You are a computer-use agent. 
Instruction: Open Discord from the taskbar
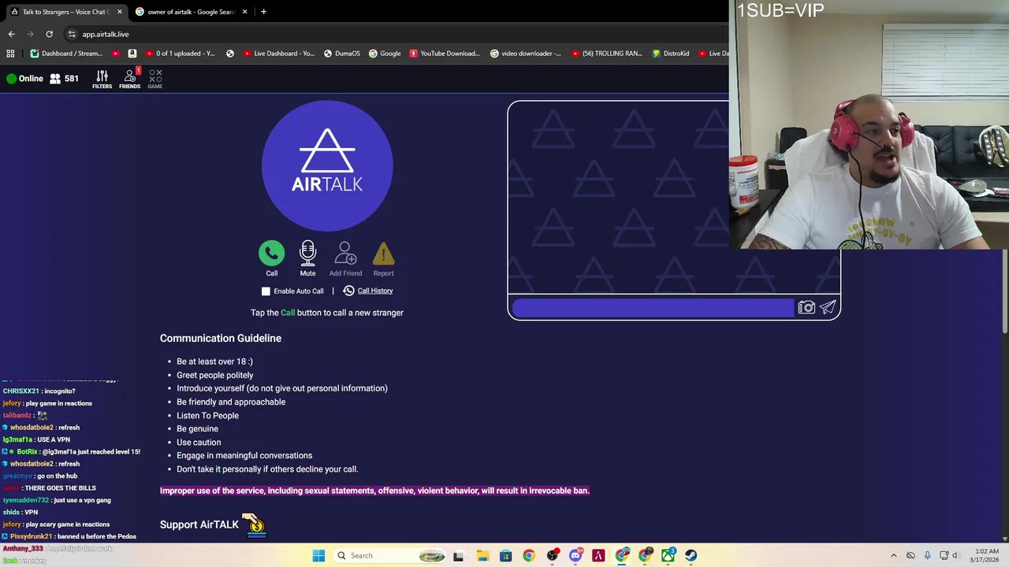(x=575, y=555)
